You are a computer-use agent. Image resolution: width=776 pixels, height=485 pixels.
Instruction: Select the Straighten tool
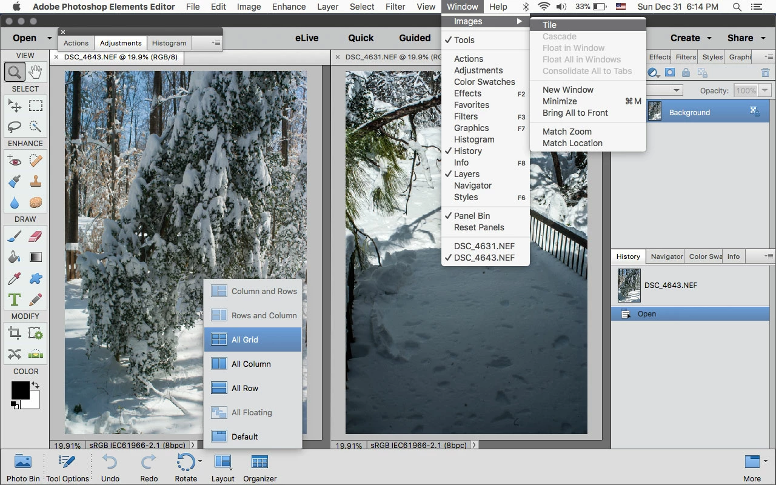tap(36, 354)
